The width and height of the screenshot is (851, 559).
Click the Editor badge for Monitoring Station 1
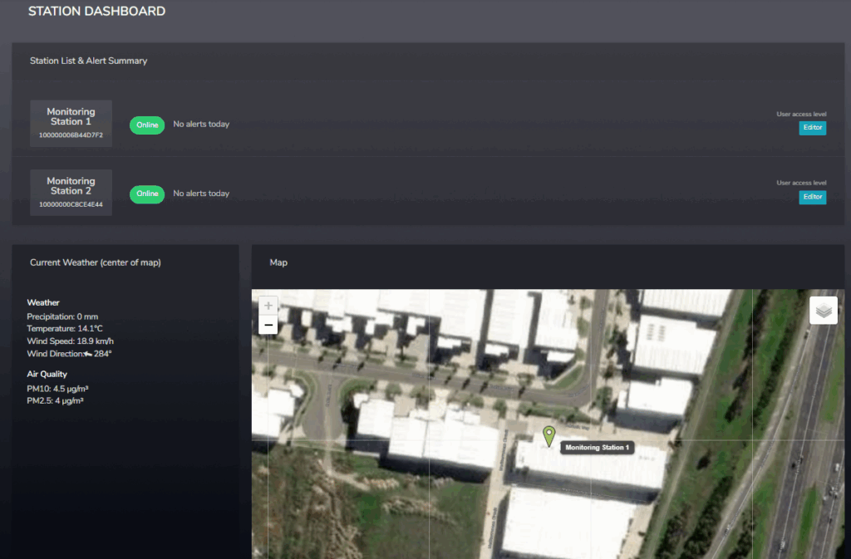[x=812, y=128]
